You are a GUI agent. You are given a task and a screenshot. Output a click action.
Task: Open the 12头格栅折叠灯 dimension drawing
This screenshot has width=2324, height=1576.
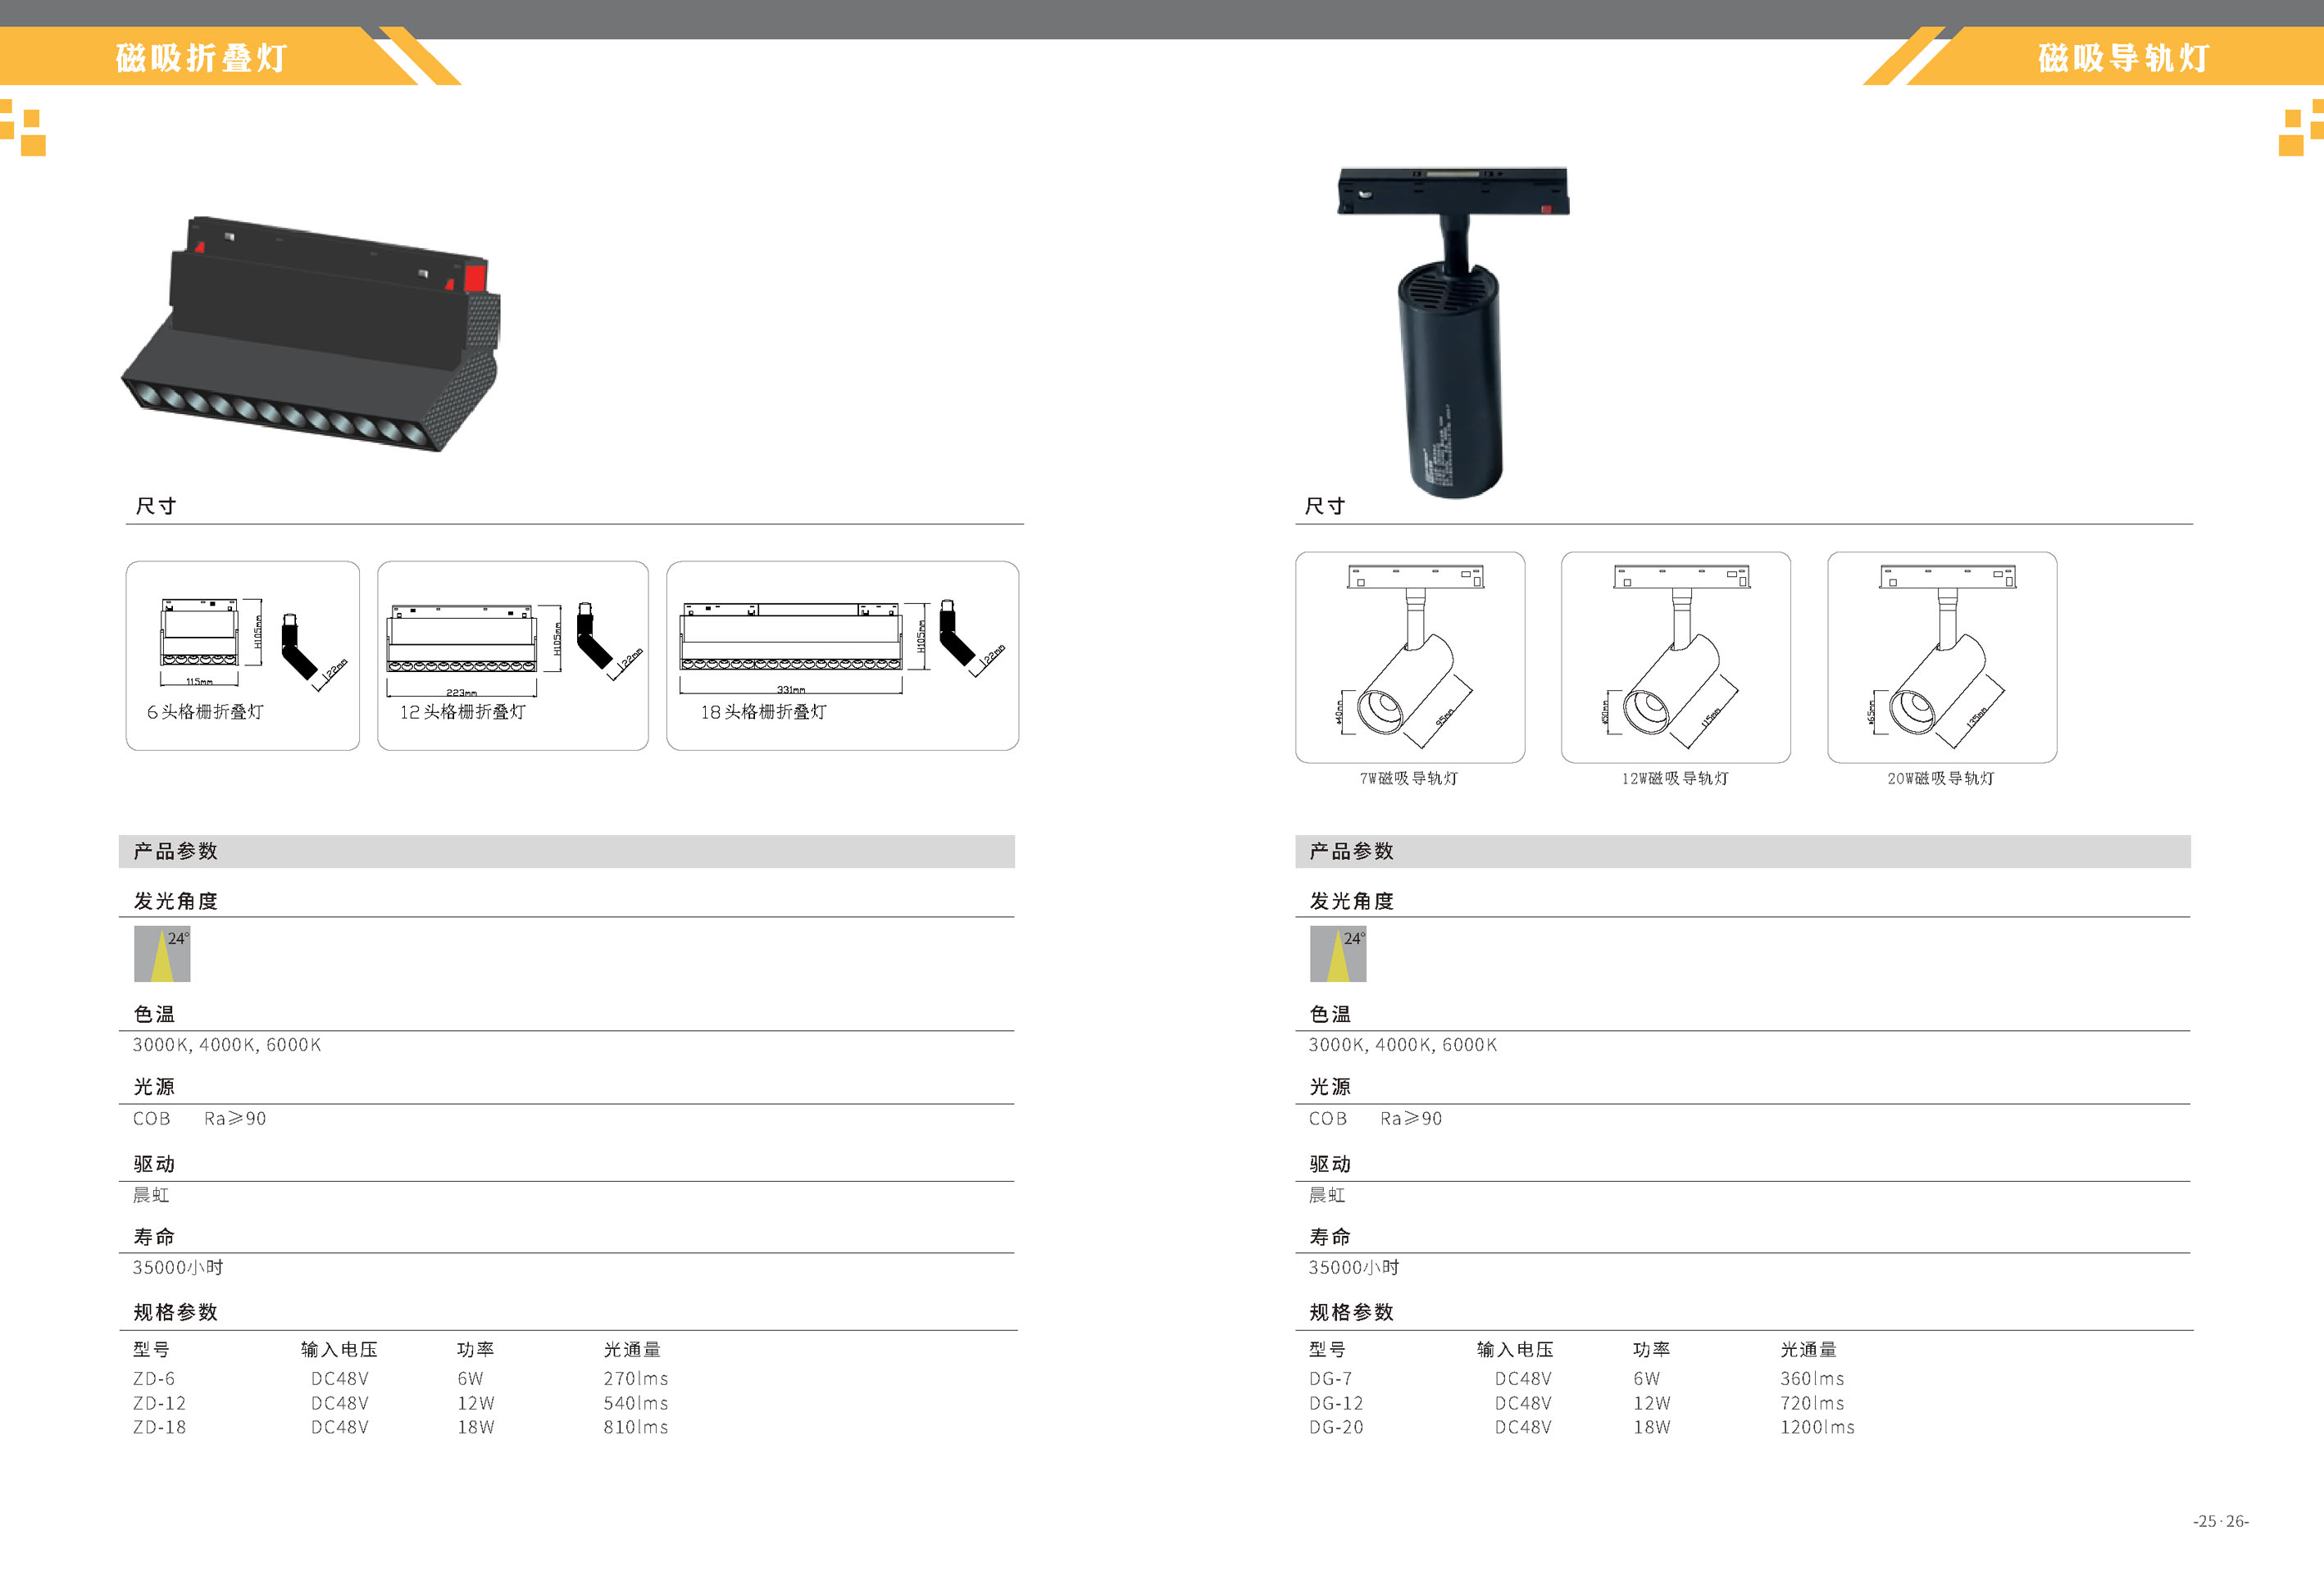point(513,655)
